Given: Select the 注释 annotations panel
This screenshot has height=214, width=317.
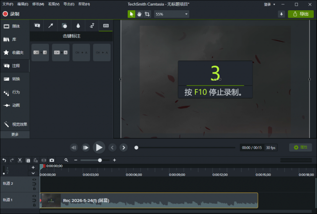Looking at the screenshot, I should (x=15, y=66).
